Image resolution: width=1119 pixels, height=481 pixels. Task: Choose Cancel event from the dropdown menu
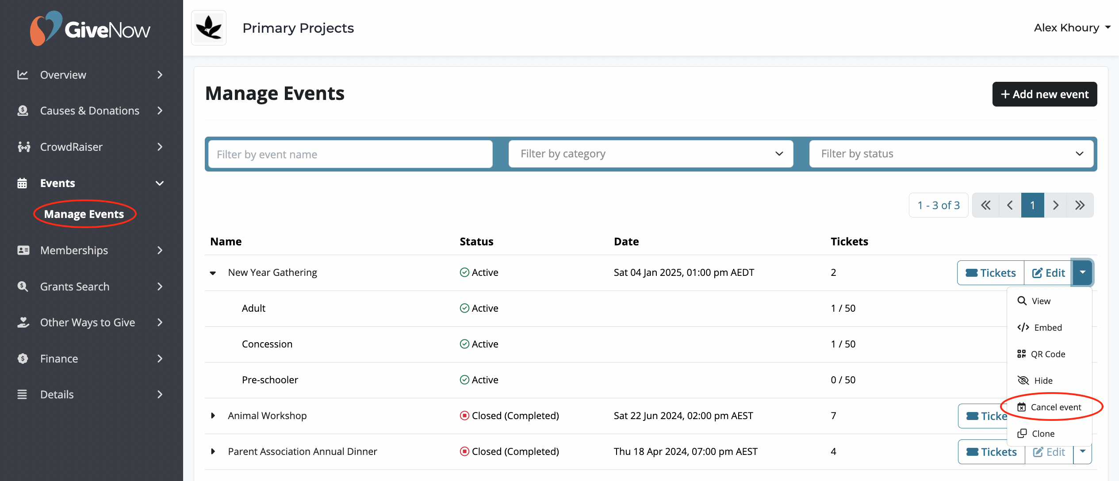1055,407
